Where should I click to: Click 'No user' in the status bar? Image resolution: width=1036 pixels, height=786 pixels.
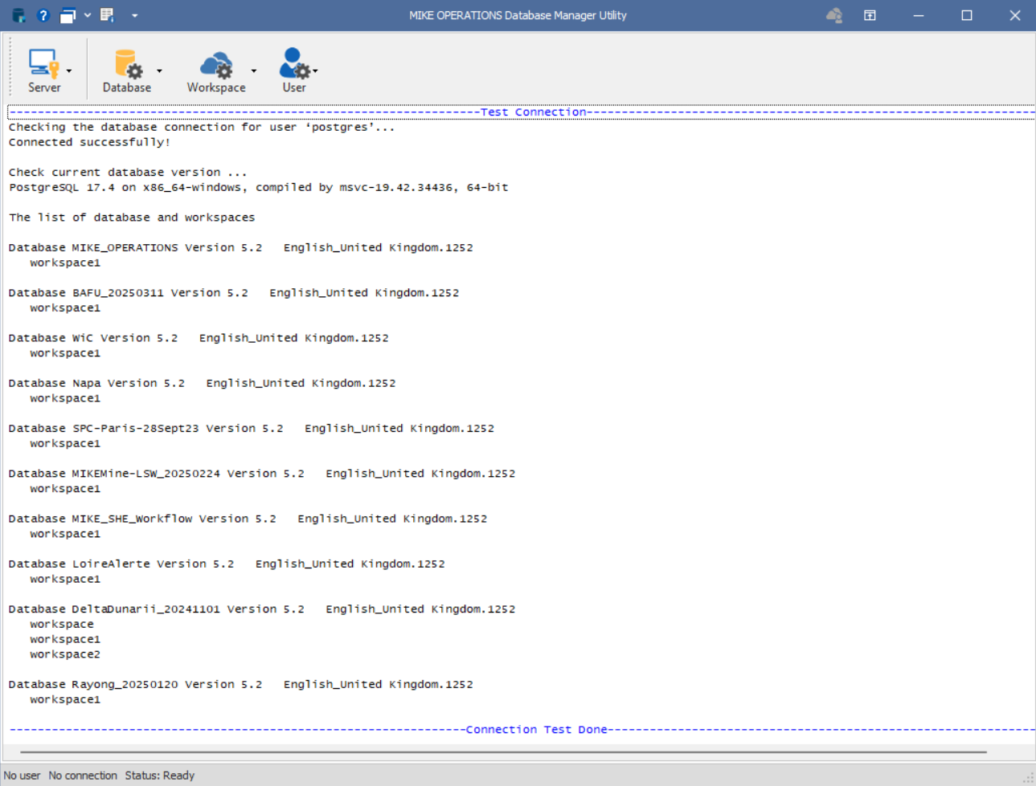(22, 776)
